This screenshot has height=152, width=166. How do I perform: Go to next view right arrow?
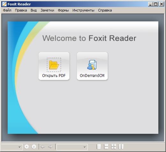pyautogui.click(x=50, y=147)
